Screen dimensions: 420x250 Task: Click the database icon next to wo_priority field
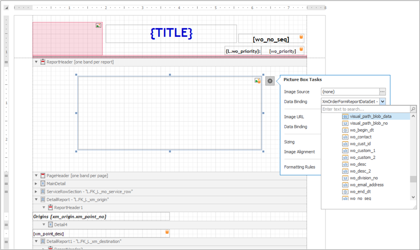(x=301, y=49)
